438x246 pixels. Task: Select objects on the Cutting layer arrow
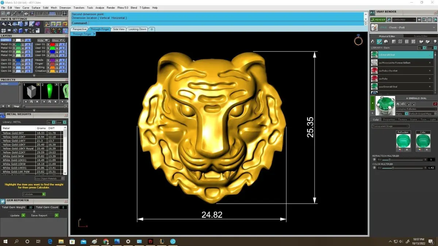48,67
